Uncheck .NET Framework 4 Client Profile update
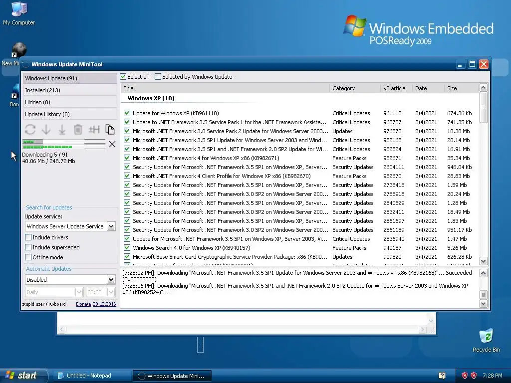The width and height of the screenshot is (511, 383). [x=127, y=176]
